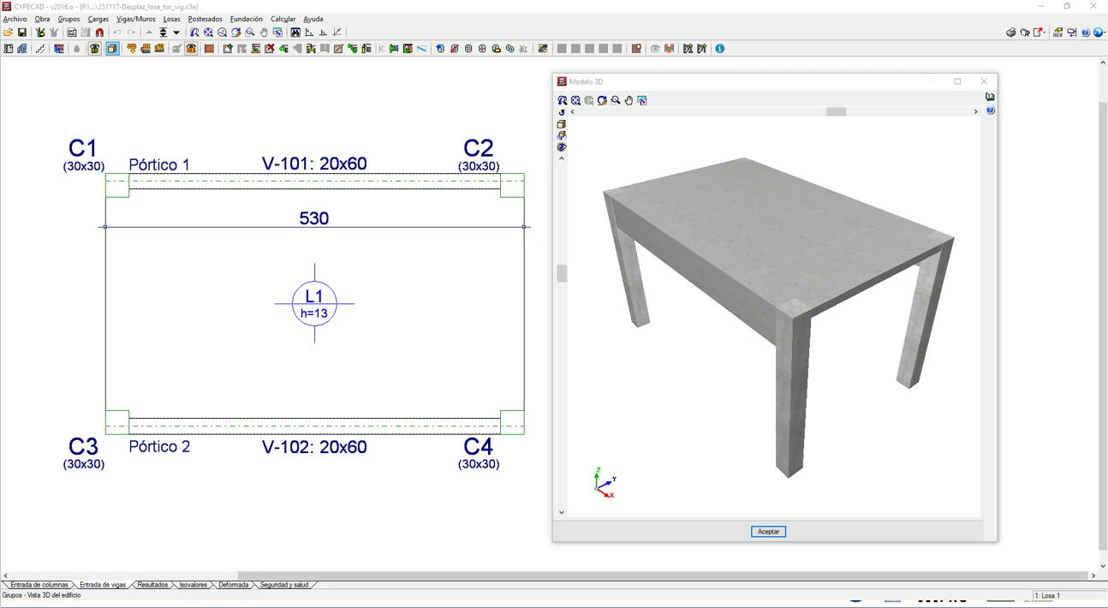Click the binoculars search icon
This screenshot has width=1108, height=608.
295,33
